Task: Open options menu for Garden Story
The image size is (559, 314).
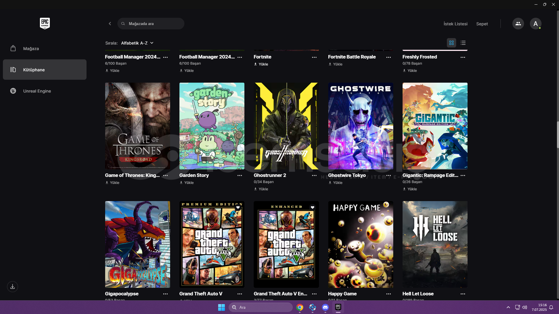Action: (x=240, y=175)
